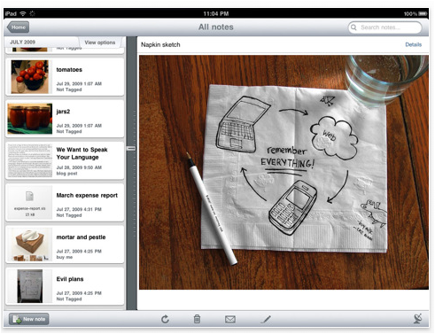The height and width of the screenshot is (334, 435).
Task: Click Jul 28, 2009 9:50 AM date
Action: tap(79, 167)
